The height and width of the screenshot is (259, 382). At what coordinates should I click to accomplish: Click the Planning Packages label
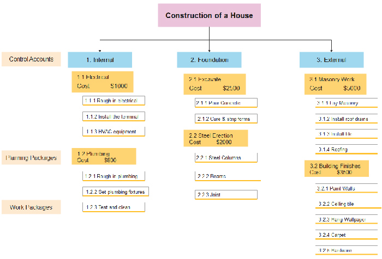31,158
